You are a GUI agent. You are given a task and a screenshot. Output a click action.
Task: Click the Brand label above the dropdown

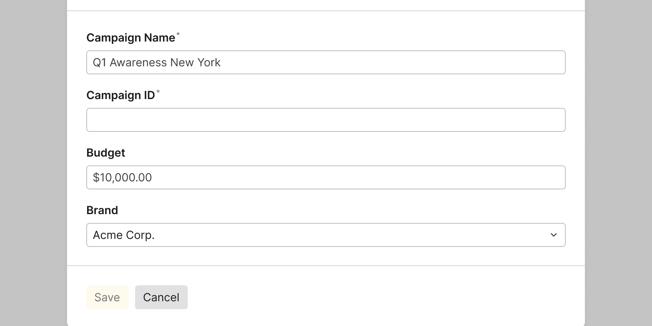[102, 210]
